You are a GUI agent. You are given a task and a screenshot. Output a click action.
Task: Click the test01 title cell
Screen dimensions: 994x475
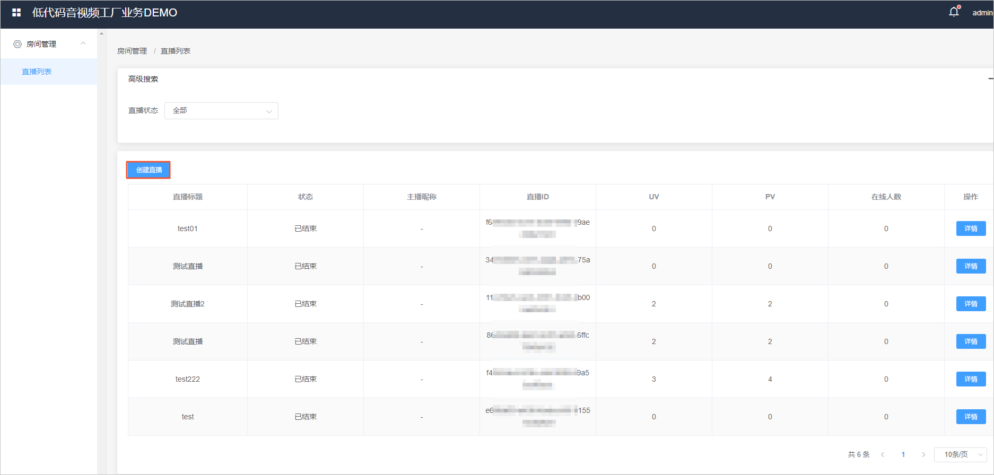(x=188, y=228)
